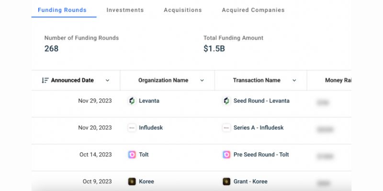Screen dimensions: 383x191
Task: Click the Money Raised column header
Action: 338,80
